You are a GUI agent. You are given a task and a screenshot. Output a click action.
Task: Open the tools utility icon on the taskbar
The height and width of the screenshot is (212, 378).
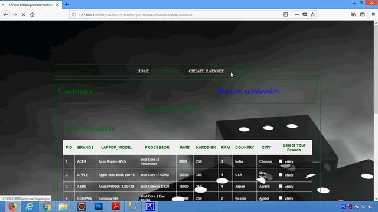132,207
